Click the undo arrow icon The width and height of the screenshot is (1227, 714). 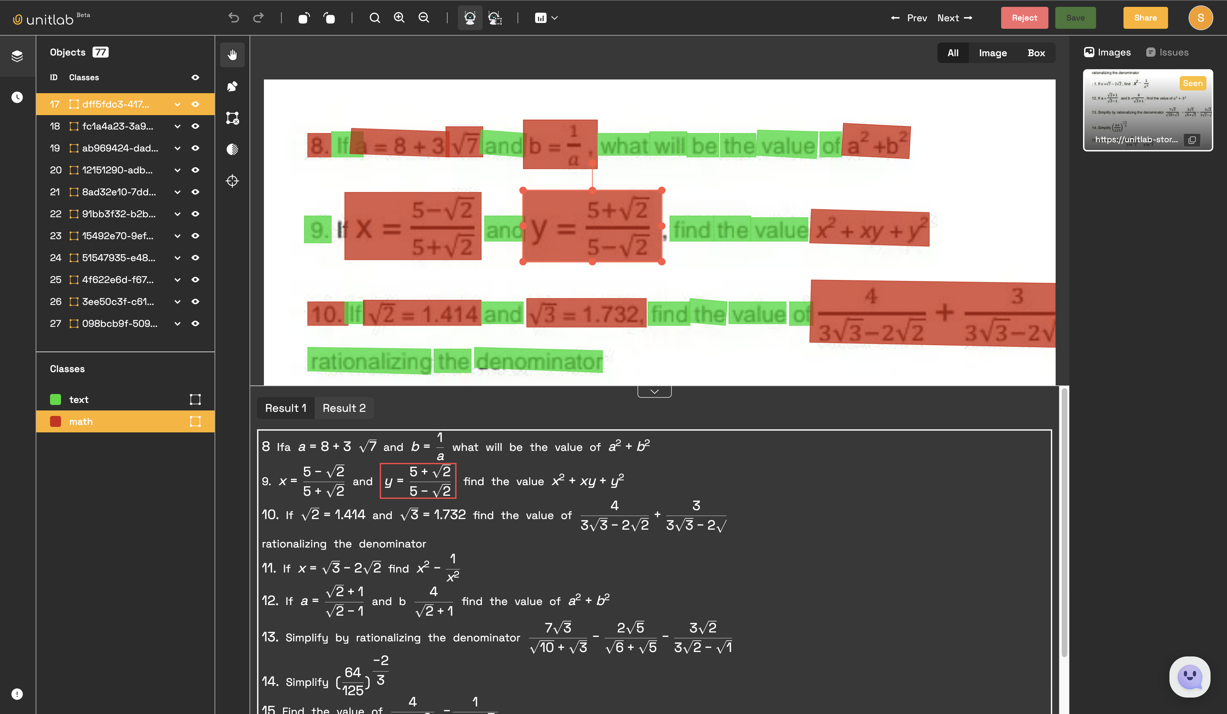[234, 18]
